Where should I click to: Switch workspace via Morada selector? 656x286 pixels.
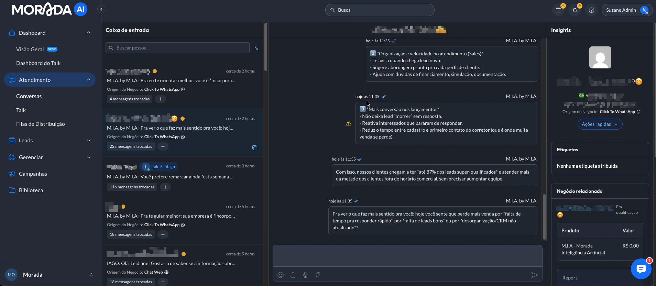[x=50, y=275]
